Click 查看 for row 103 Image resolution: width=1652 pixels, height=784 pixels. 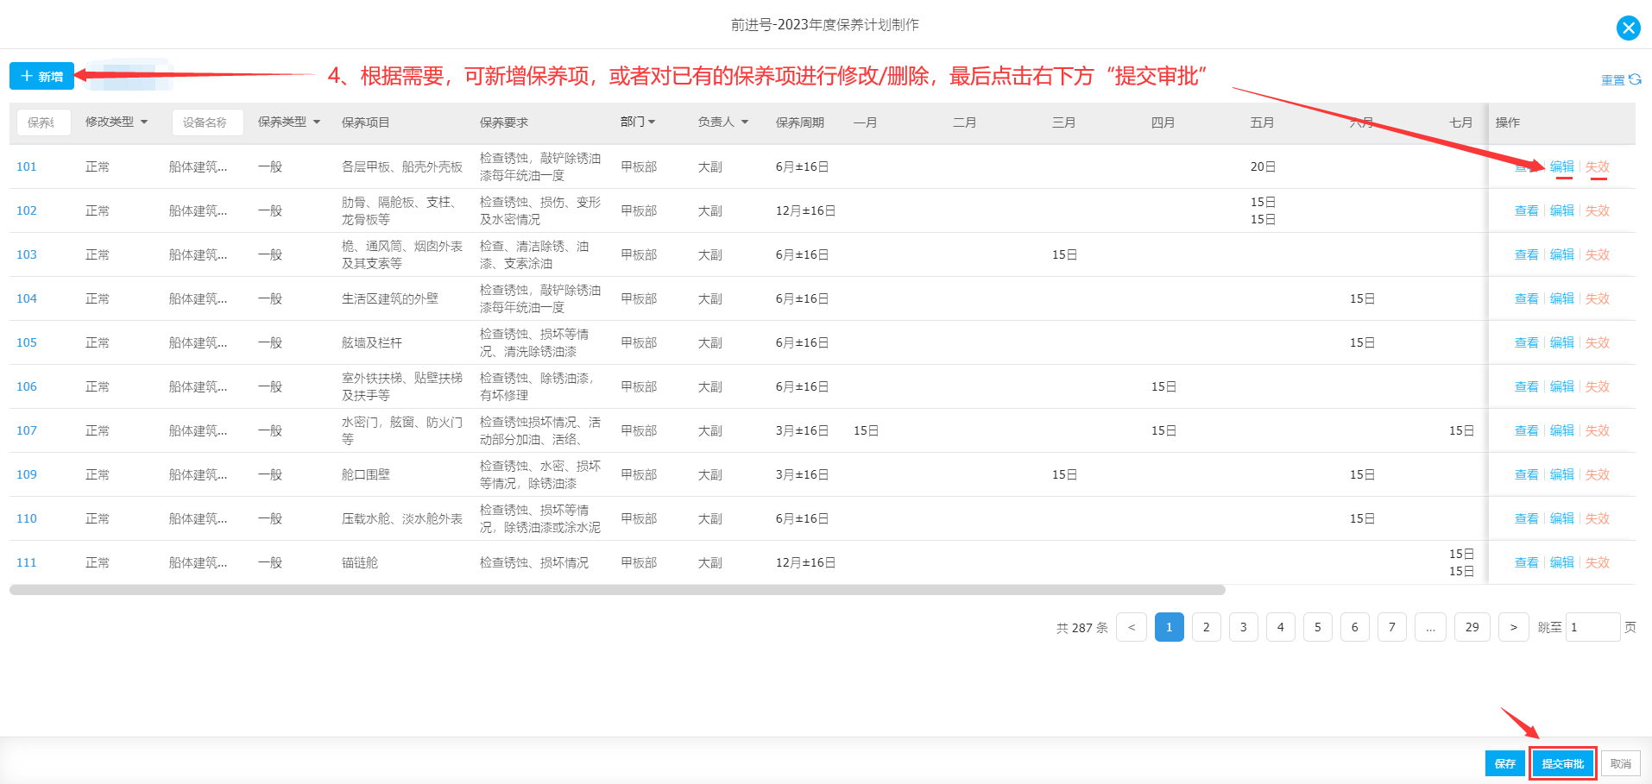point(1527,254)
